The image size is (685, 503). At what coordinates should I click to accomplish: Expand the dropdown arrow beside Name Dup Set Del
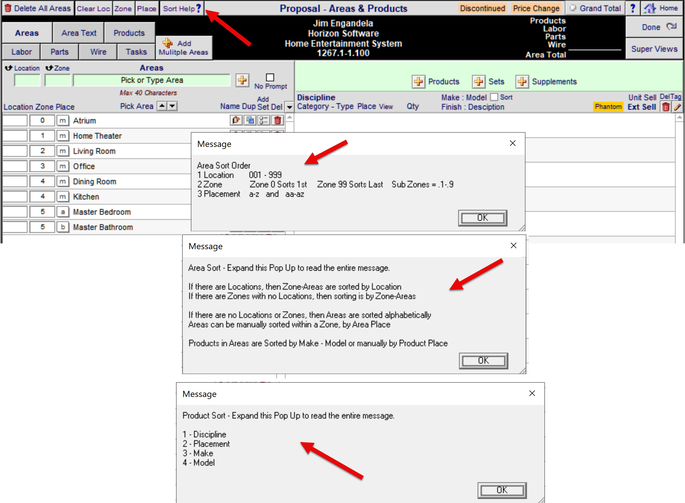289,107
